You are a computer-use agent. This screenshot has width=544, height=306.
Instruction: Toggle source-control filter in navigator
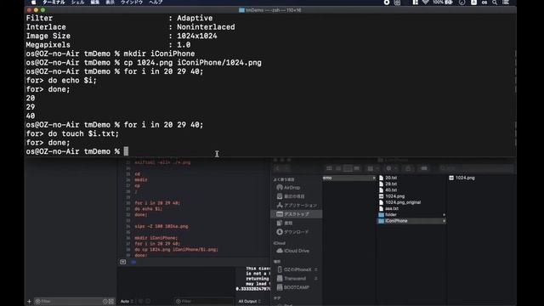[111, 301]
